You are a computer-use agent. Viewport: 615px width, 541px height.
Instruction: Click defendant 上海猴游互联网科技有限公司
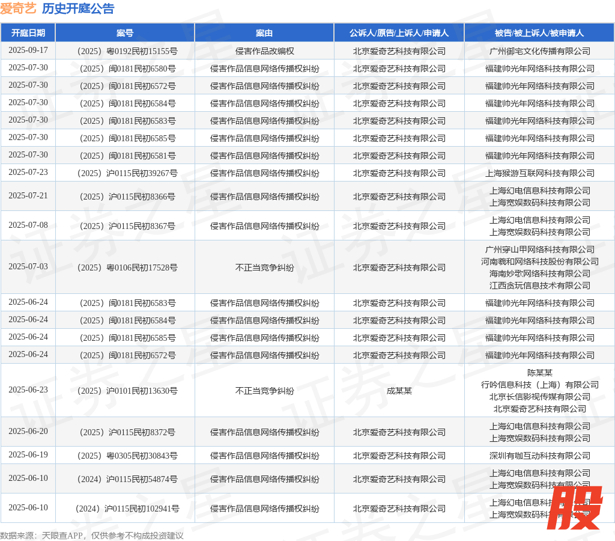click(539, 173)
